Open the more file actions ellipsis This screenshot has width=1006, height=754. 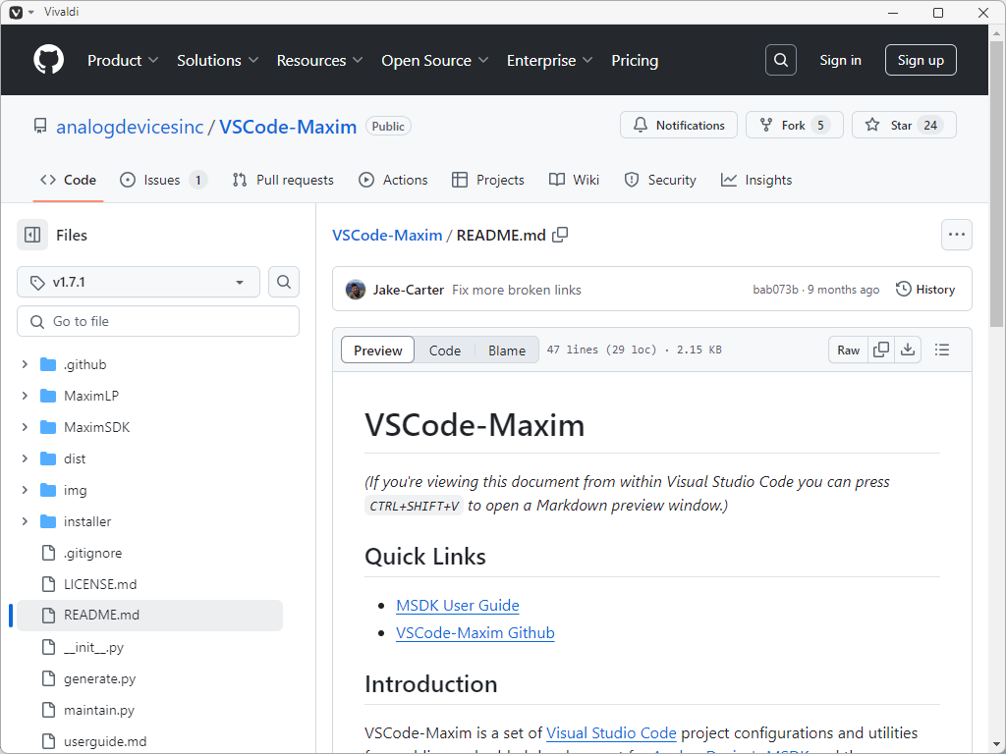[957, 235]
